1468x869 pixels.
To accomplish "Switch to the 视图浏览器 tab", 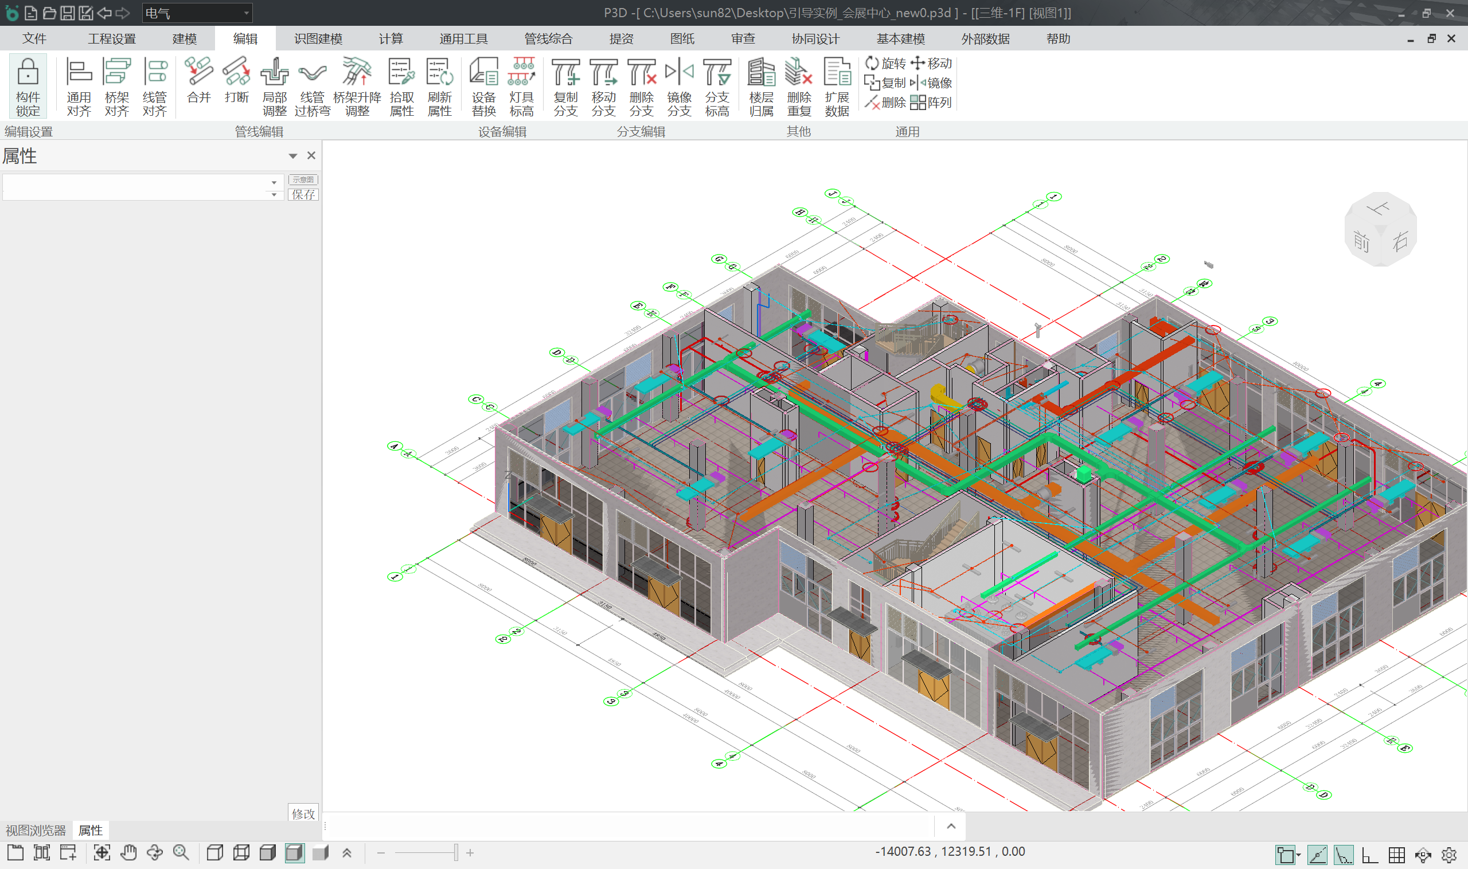I will coord(36,830).
